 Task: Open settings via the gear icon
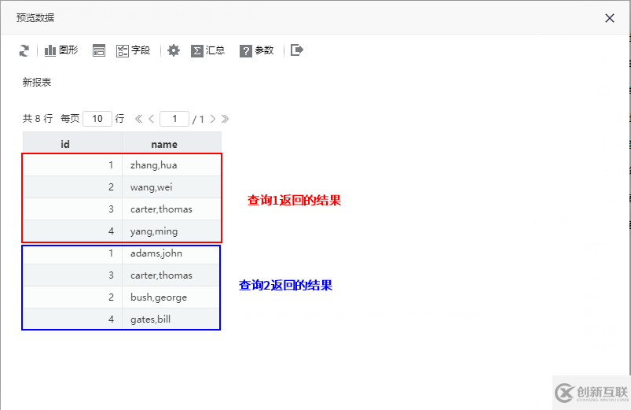174,50
